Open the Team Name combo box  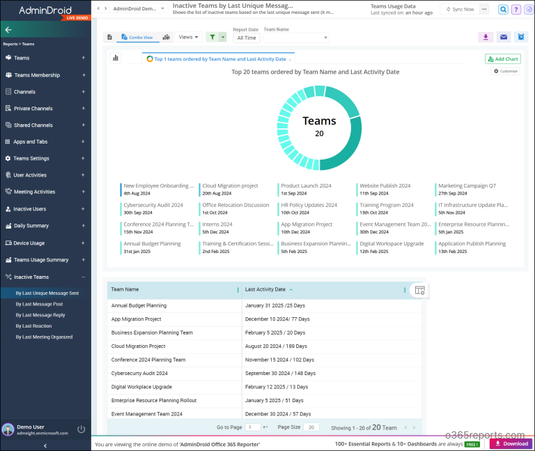pos(297,38)
